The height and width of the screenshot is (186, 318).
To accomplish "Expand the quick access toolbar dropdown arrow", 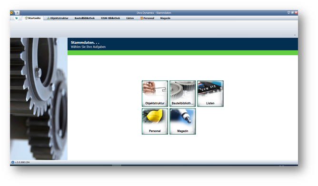I will 18,13.
